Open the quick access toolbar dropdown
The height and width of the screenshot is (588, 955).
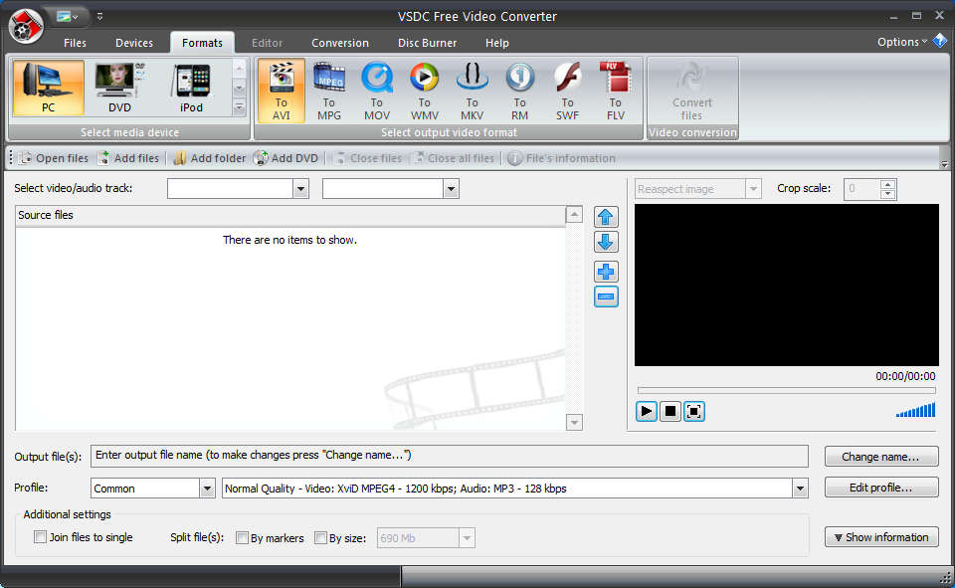pyautogui.click(x=68, y=17)
